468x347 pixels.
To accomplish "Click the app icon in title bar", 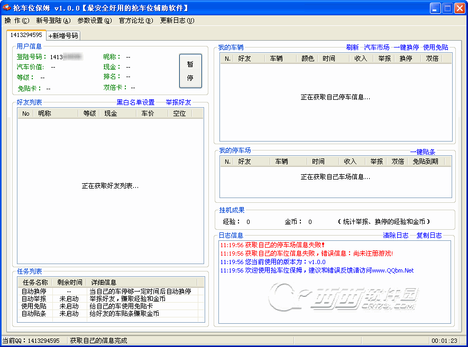I will click(x=7, y=8).
